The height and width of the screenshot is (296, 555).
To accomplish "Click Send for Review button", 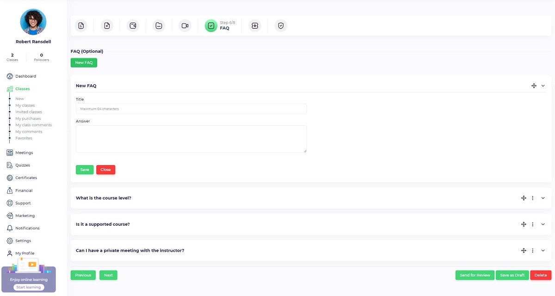I will pyautogui.click(x=475, y=275).
